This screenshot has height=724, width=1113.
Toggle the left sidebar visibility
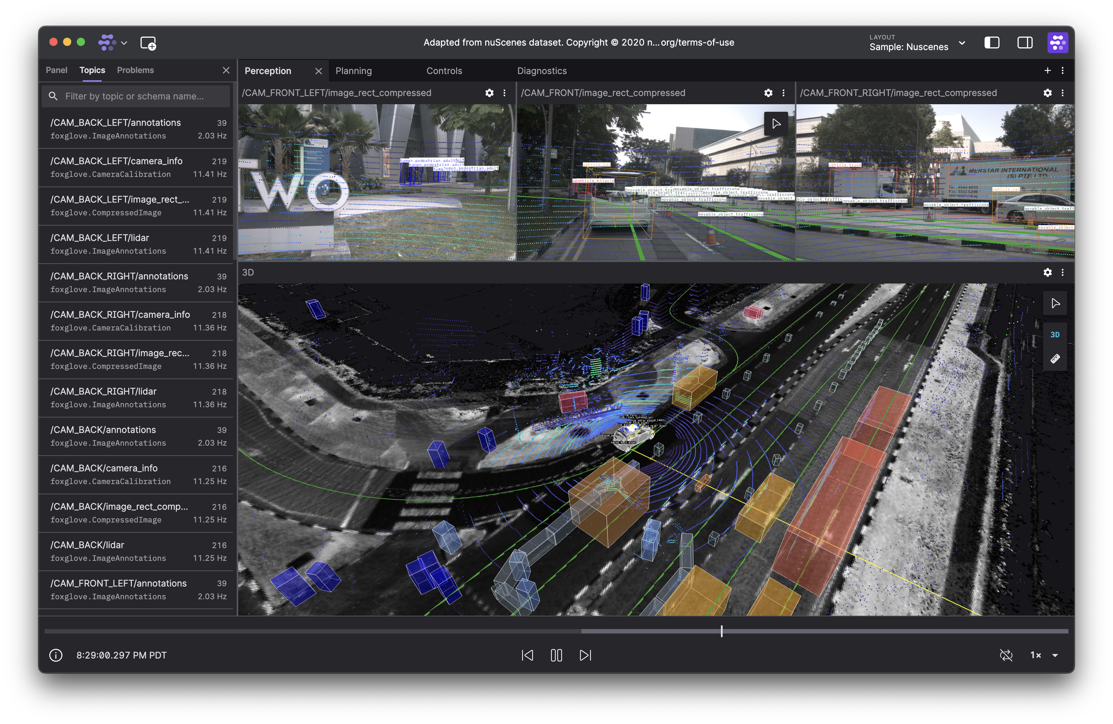coord(992,43)
